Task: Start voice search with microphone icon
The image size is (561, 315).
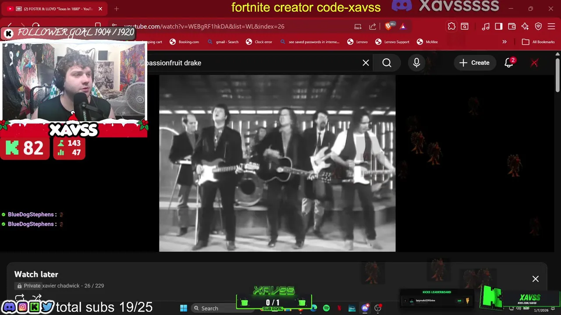Action: (416, 63)
